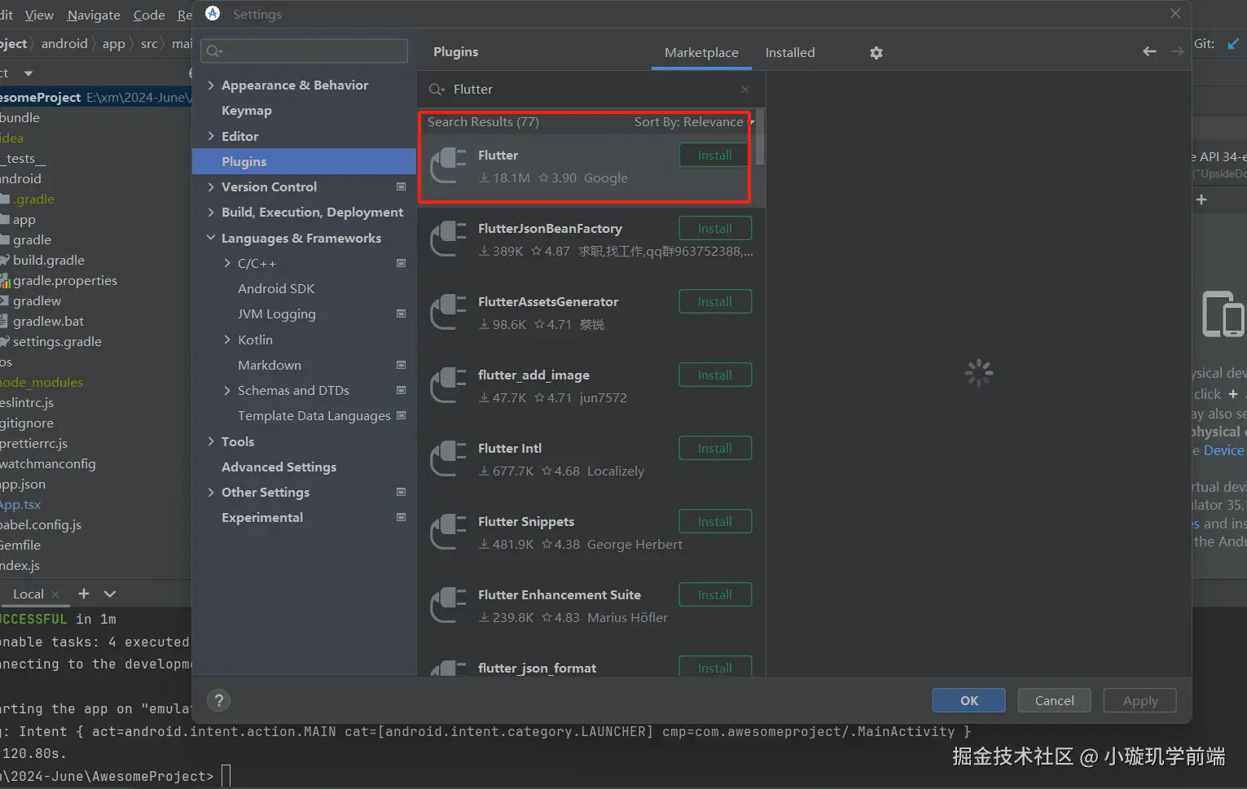Close the Local terminal tab
The image size is (1247, 789).
pyautogui.click(x=55, y=594)
